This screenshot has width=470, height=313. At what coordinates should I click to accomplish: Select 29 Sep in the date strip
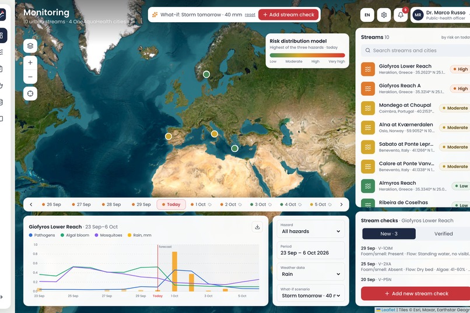tap(141, 205)
